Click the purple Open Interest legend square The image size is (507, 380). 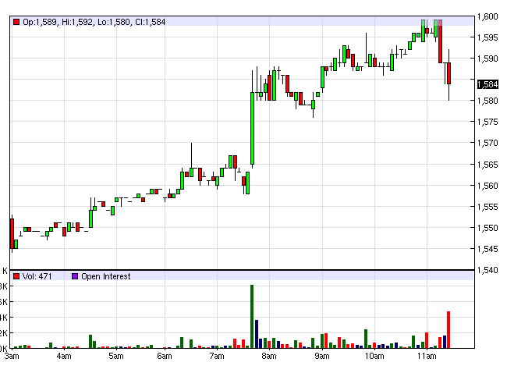[75, 276]
